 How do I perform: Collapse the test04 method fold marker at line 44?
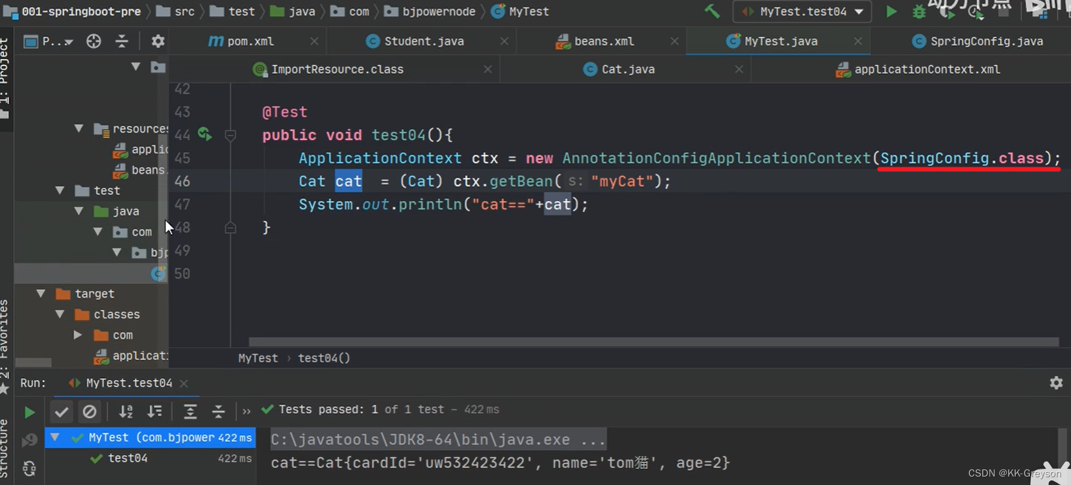pyautogui.click(x=230, y=135)
